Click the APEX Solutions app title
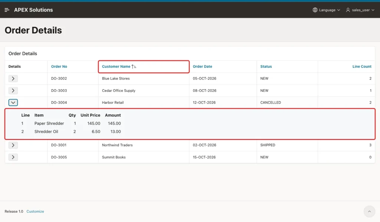The image size is (380, 222). (x=33, y=10)
